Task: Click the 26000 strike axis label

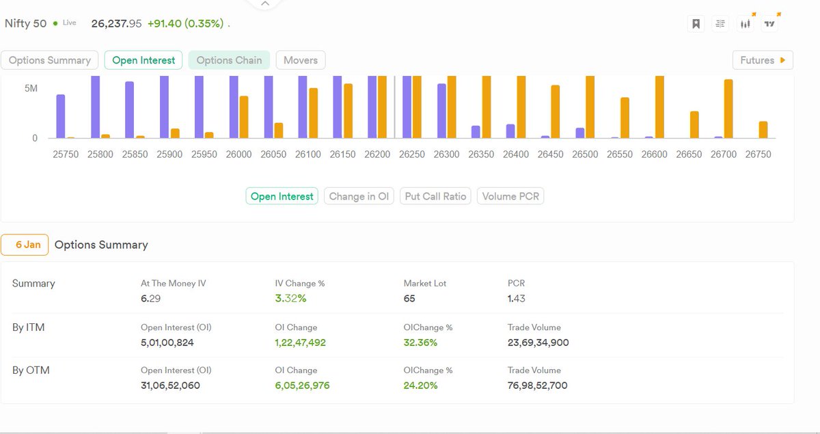Action: [238, 154]
